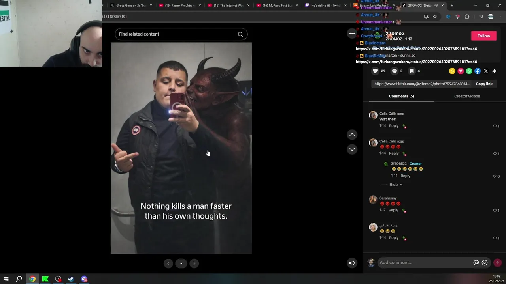
Task: Bookmark page with star icon
Action: pyautogui.click(x=435, y=17)
